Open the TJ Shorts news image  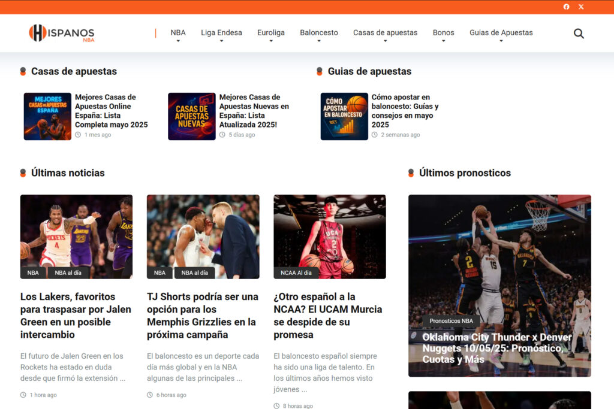203,237
